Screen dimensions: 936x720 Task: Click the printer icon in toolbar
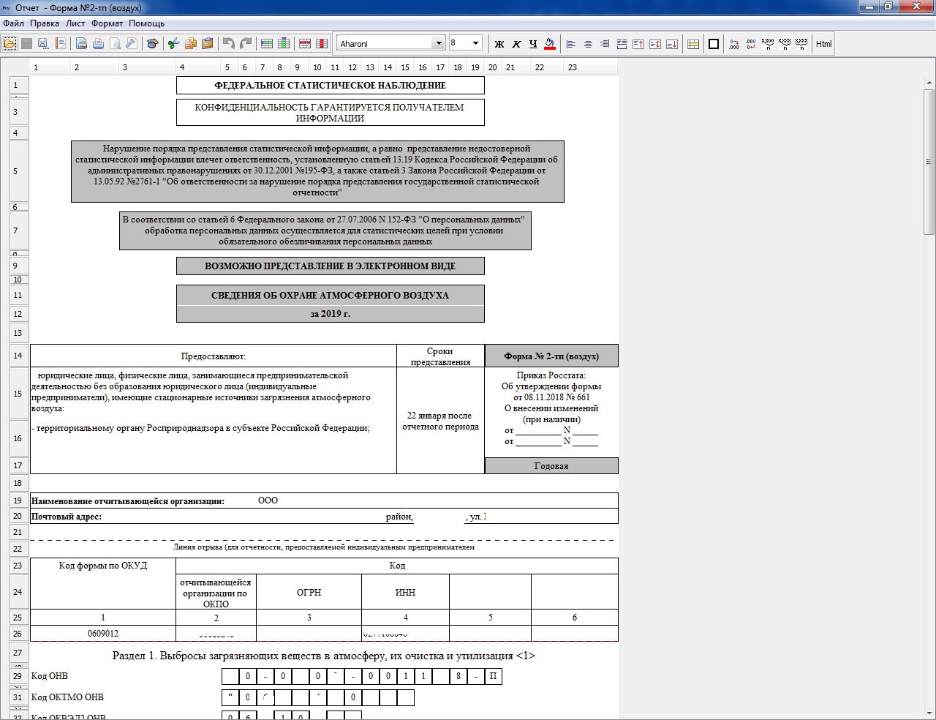pos(98,44)
